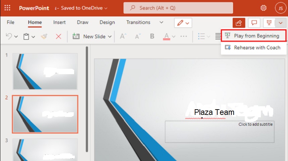Click the New Slide button label
Screen dimensions: 288x161
[x=95, y=37]
